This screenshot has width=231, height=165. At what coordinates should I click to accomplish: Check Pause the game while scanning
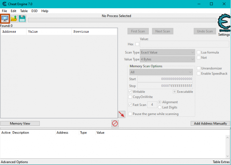point(130,114)
